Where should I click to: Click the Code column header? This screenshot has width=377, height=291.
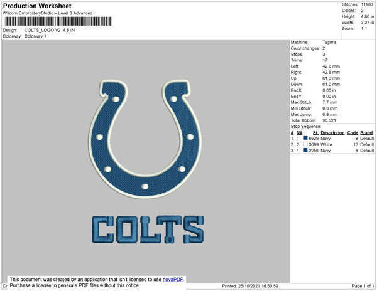pos(352,133)
